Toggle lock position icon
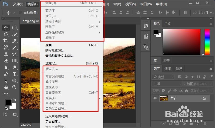Screen dimensions: 215x128 [175, 91]
